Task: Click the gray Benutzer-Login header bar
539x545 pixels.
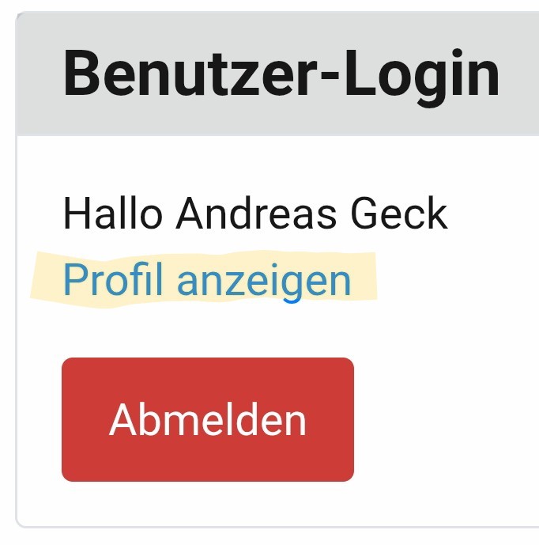Action: (278, 74)
